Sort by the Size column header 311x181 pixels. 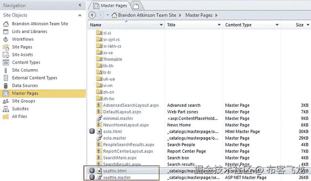point(299,25)
